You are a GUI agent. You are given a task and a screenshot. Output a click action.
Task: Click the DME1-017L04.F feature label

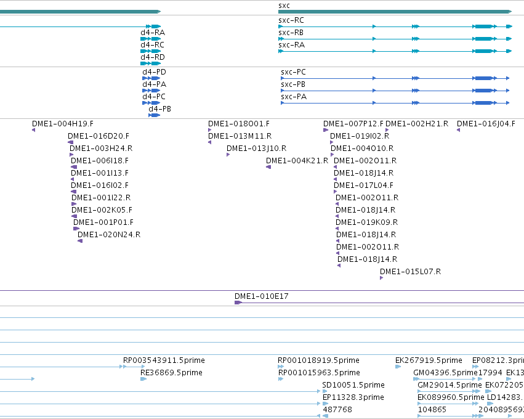pos(363,186)
